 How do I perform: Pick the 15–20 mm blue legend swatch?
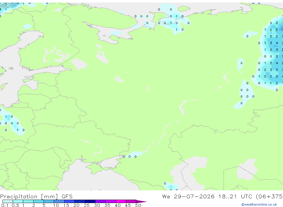(69, 201)
